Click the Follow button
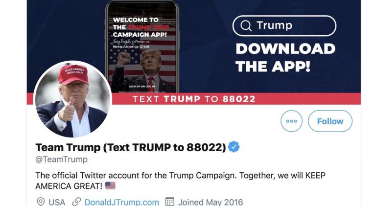The image size is (375, 206). click(330, 121)
